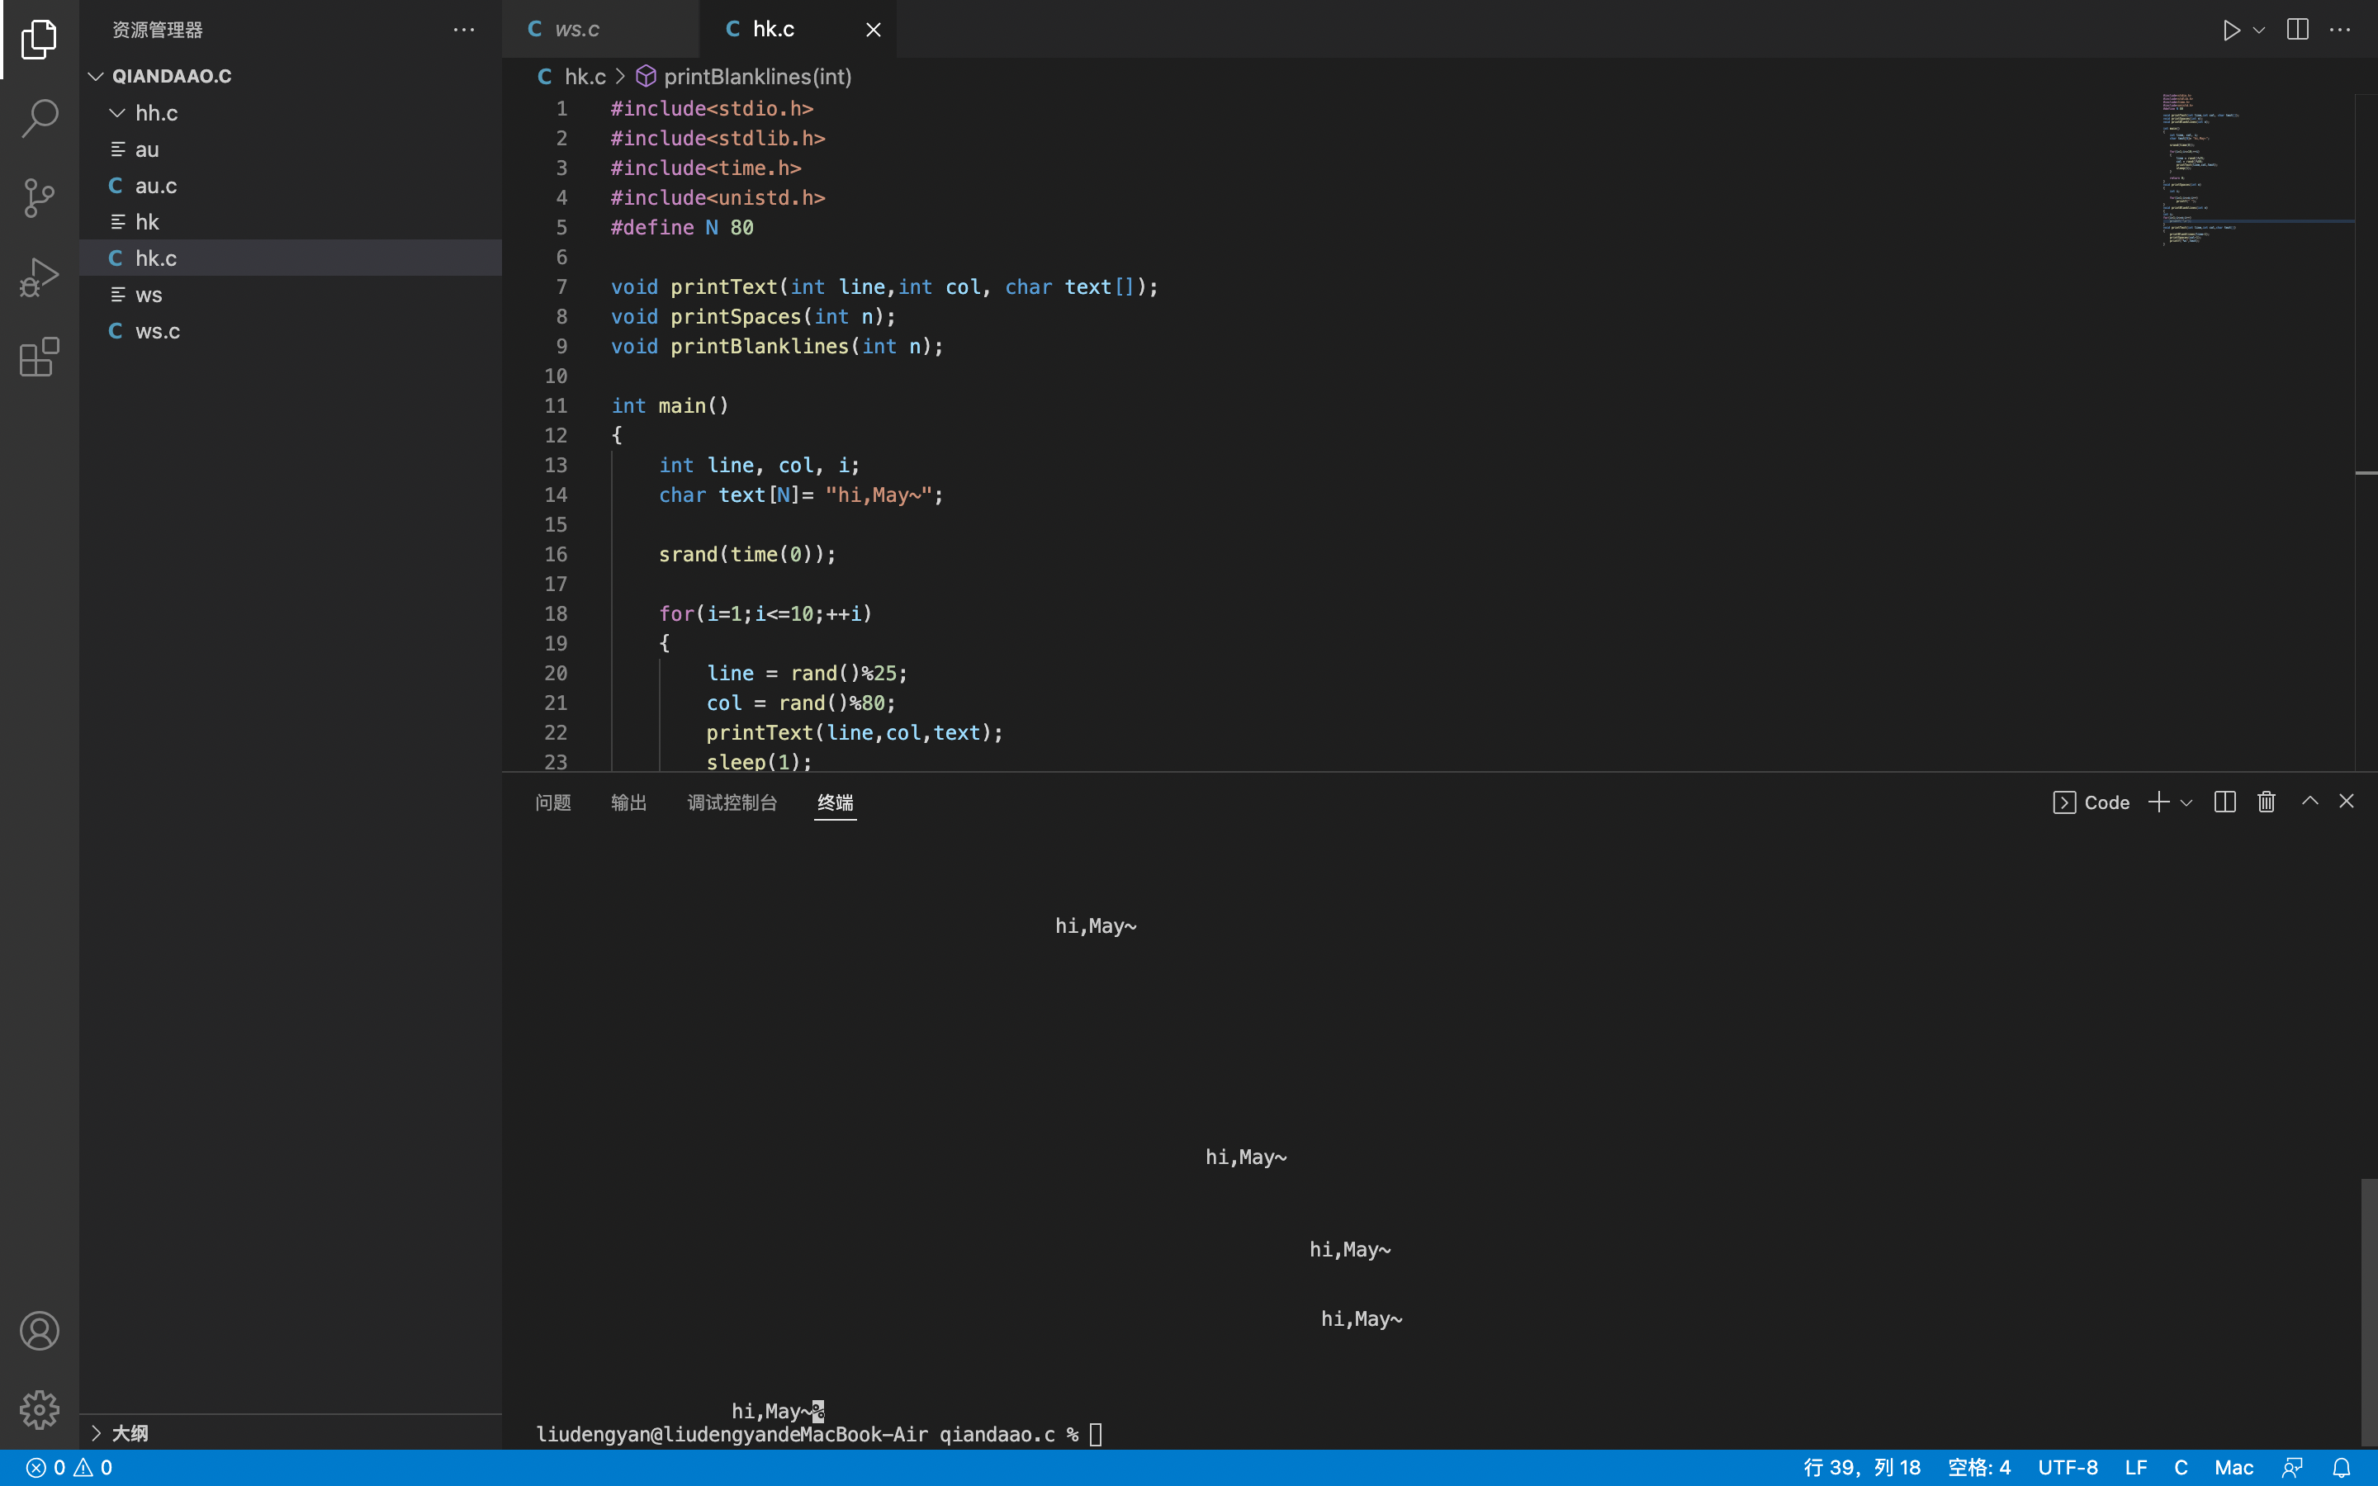The image size is (2378, 1486).
Task: Kill the terminal with trash icon
Action: tap(2266, 802)
